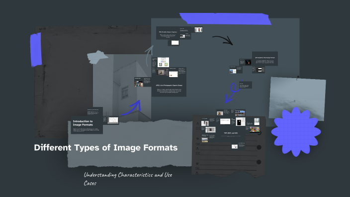Click the blue and white thumbnail in GIF topic
The height and width of the screenshot is (197, 350).
click(x=233, y=71)
